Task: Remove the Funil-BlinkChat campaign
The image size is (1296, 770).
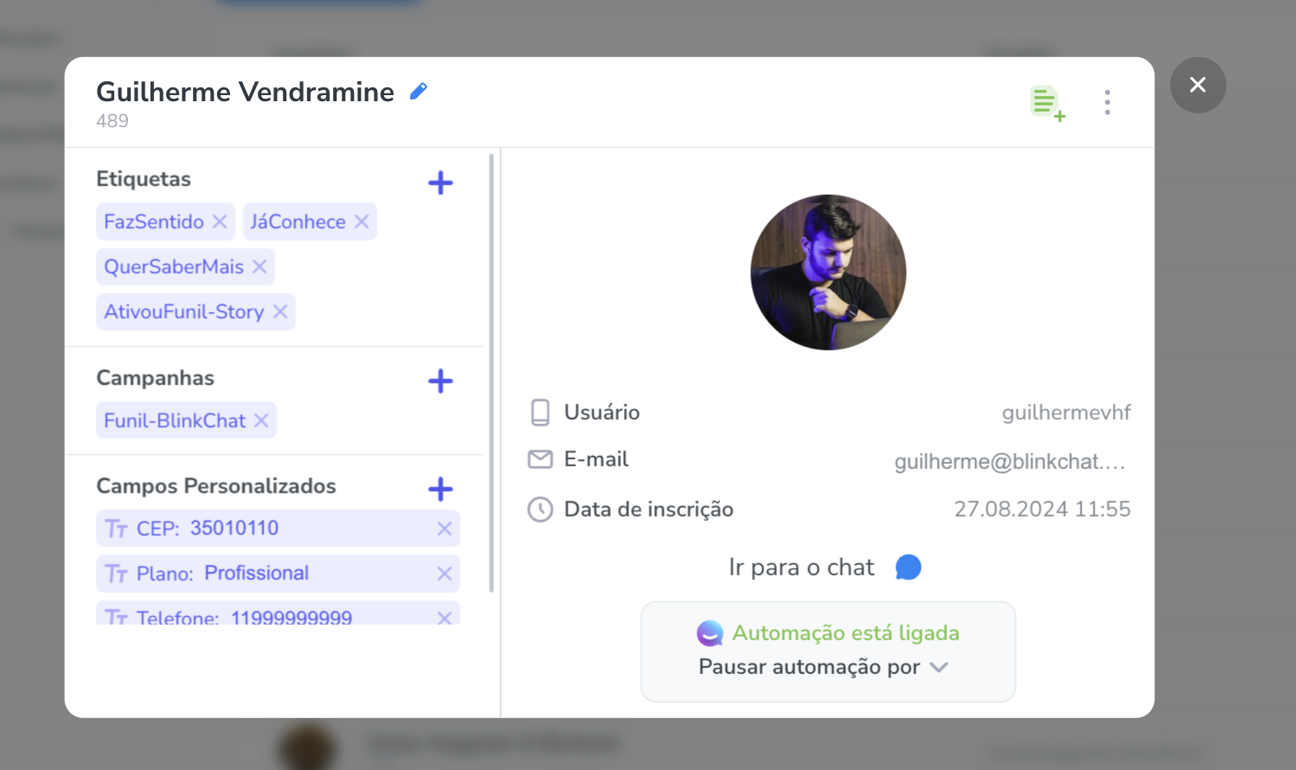Action: tap(261, 420)
